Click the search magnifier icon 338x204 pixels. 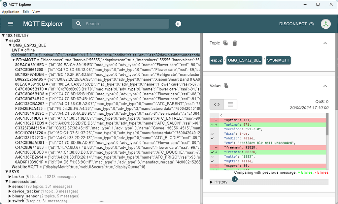coord(79,23)
